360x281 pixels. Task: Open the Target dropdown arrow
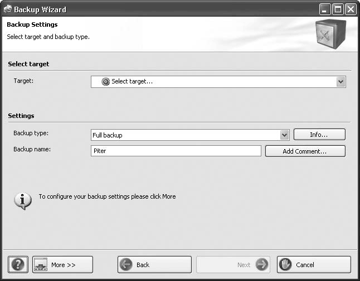[x=340, y=82]
